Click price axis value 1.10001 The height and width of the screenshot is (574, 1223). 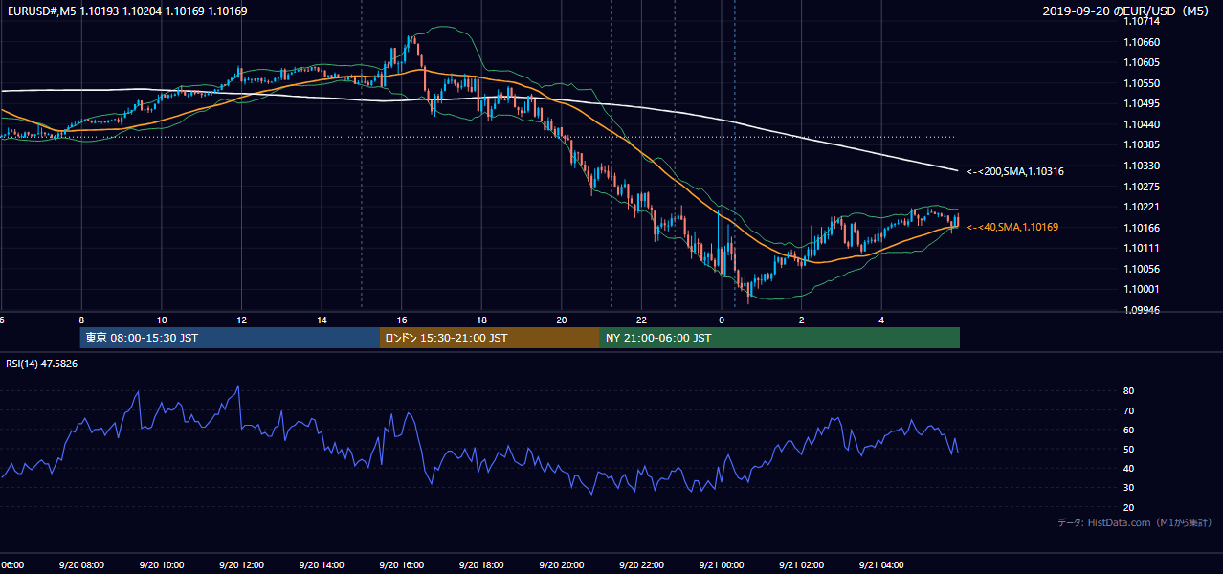pos(1142,289)
